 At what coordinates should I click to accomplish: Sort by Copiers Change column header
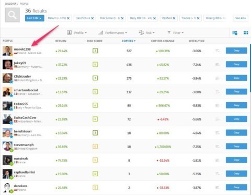tap(163, 41)
